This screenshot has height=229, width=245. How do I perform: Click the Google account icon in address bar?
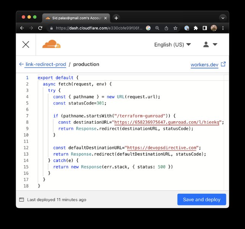point(148,28)
